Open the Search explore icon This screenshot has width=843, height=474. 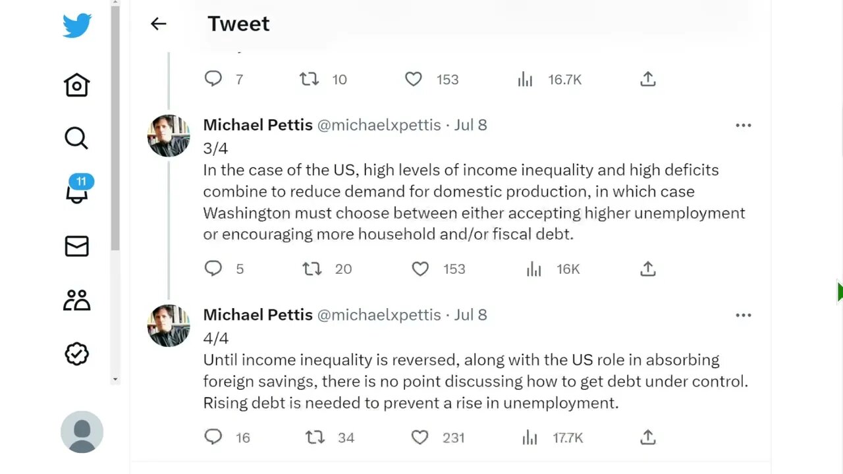tap(76, 138)
